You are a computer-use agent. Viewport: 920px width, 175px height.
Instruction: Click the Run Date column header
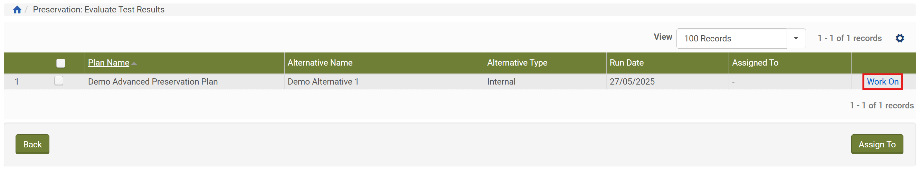(626, 63)
